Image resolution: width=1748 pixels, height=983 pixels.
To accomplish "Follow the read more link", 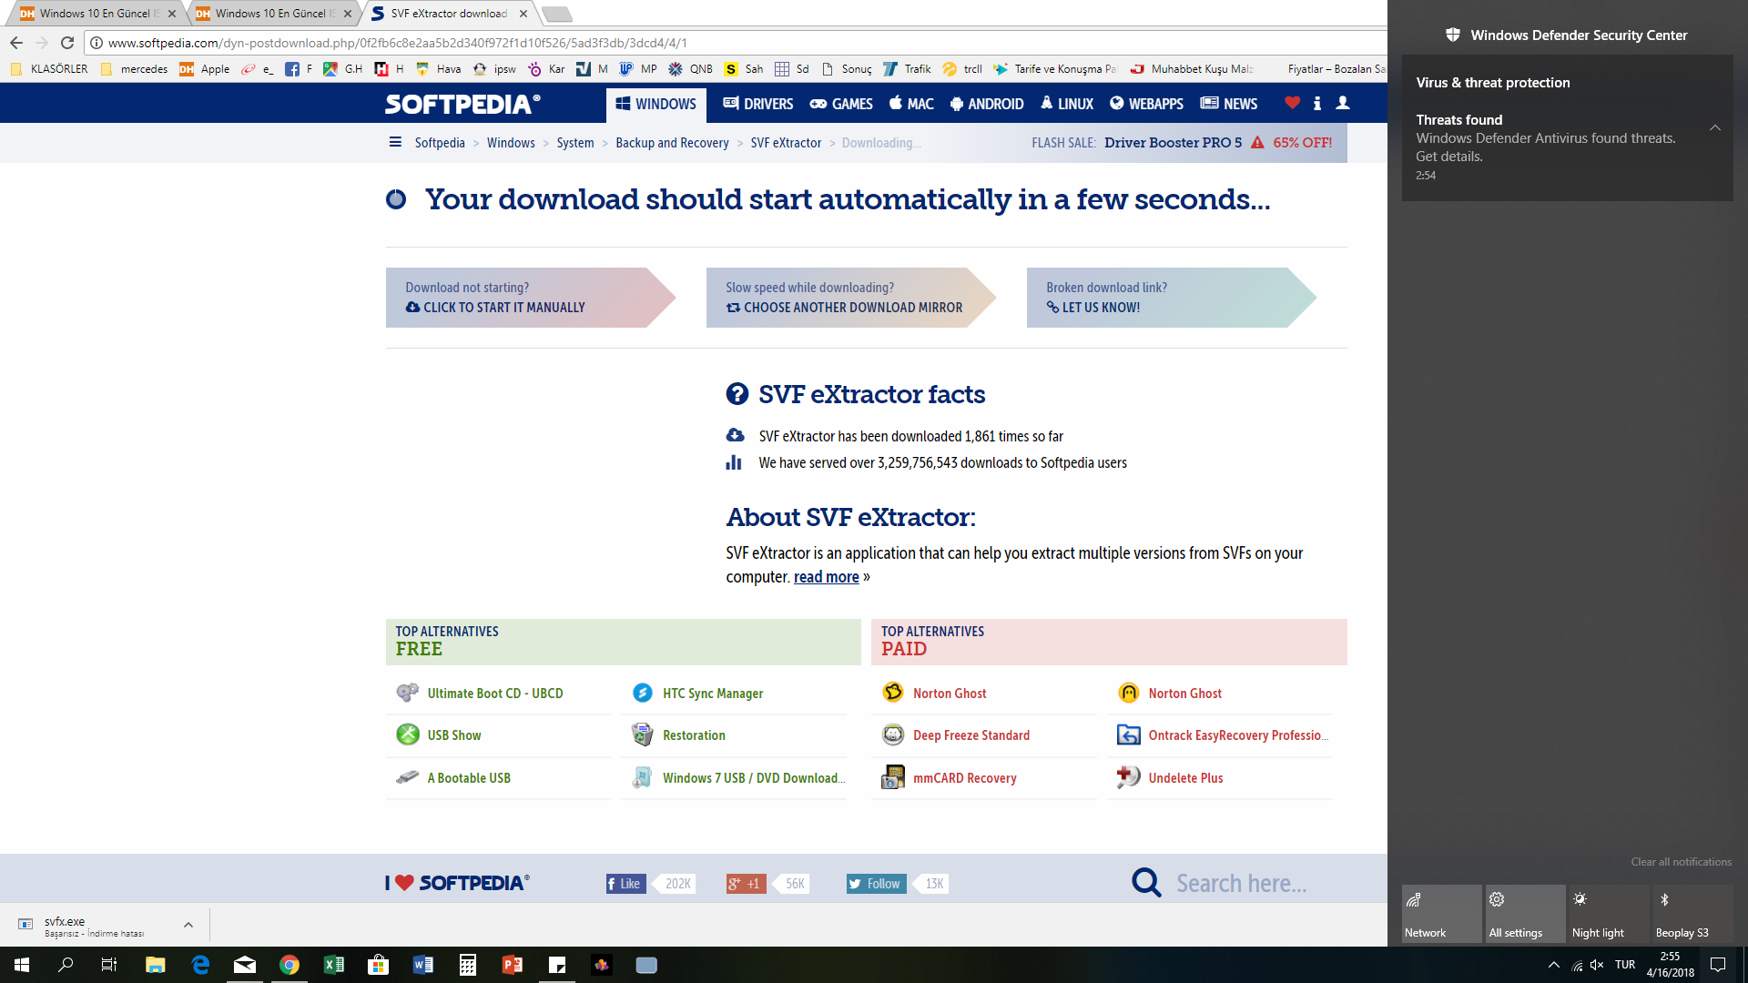I will (826, 577).
